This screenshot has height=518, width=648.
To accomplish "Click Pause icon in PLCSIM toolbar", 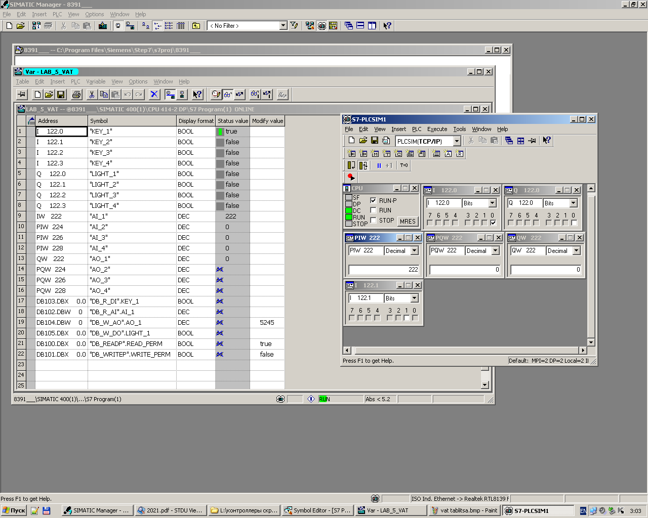I will click(x=379, y=165).
